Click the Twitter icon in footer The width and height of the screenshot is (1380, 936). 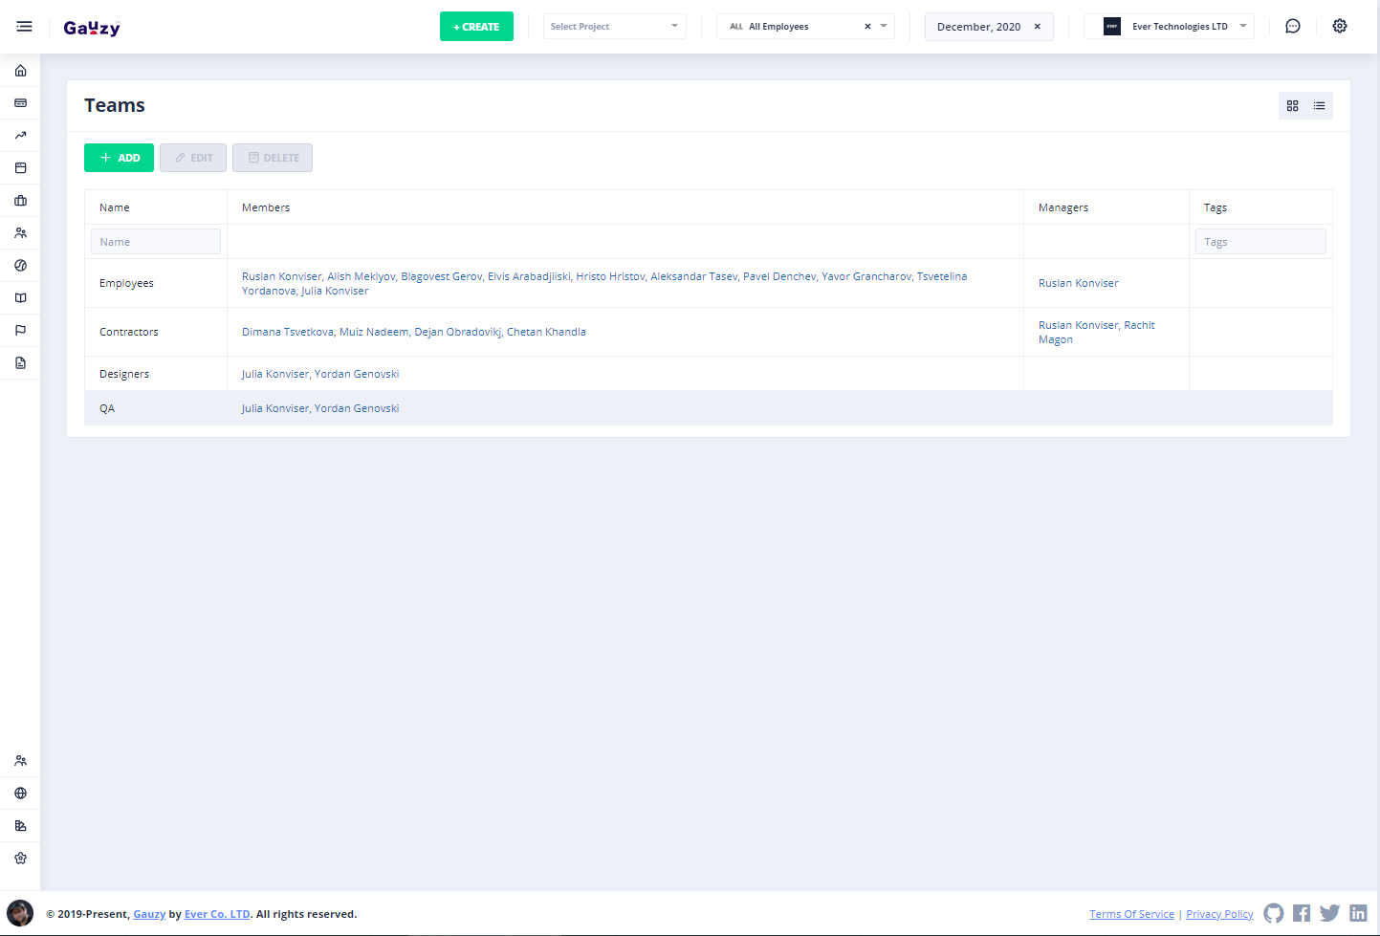tap(1329, 913)
